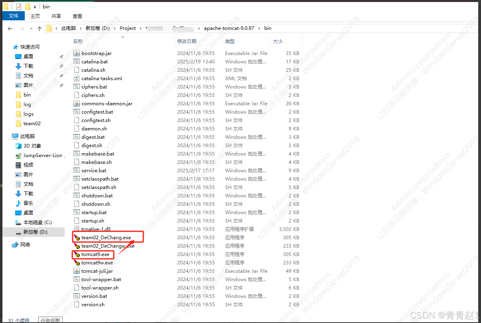
Task: Select the 音乐 icon in sidebar
Action: tap(18, 203)
